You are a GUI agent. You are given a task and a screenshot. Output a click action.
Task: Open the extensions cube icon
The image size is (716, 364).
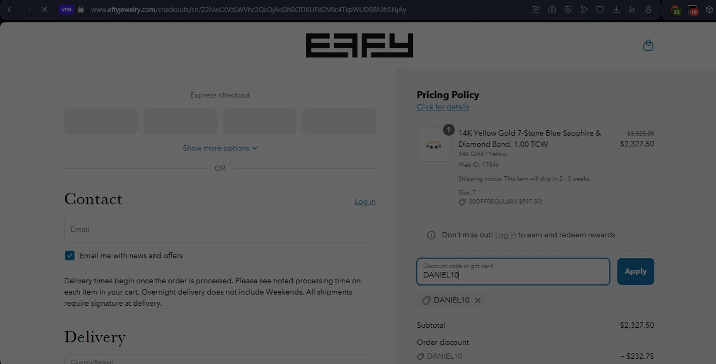point(709,10)
